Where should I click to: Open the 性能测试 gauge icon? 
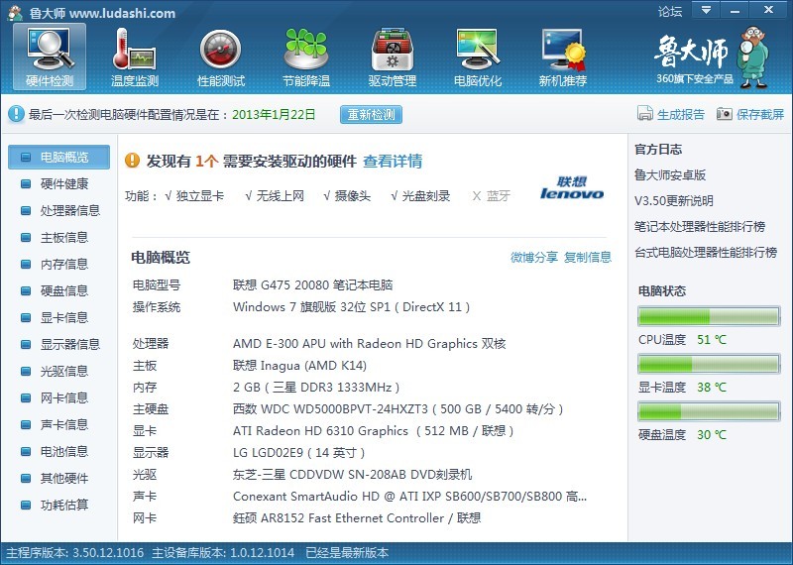point(220,50)
